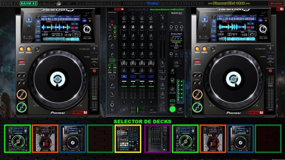Click the green AUTO tap button

click(172, 80)
